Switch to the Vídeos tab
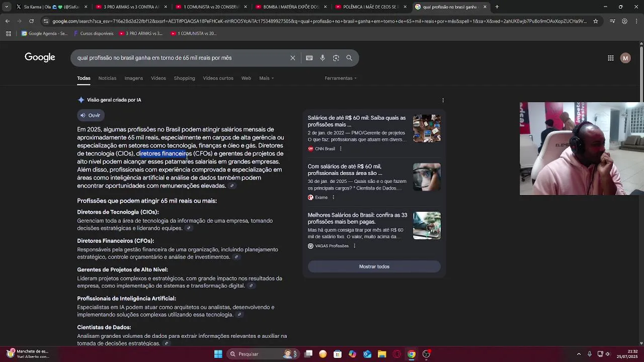Viewport: 644px width, 362px height. (x=158, y=78)
